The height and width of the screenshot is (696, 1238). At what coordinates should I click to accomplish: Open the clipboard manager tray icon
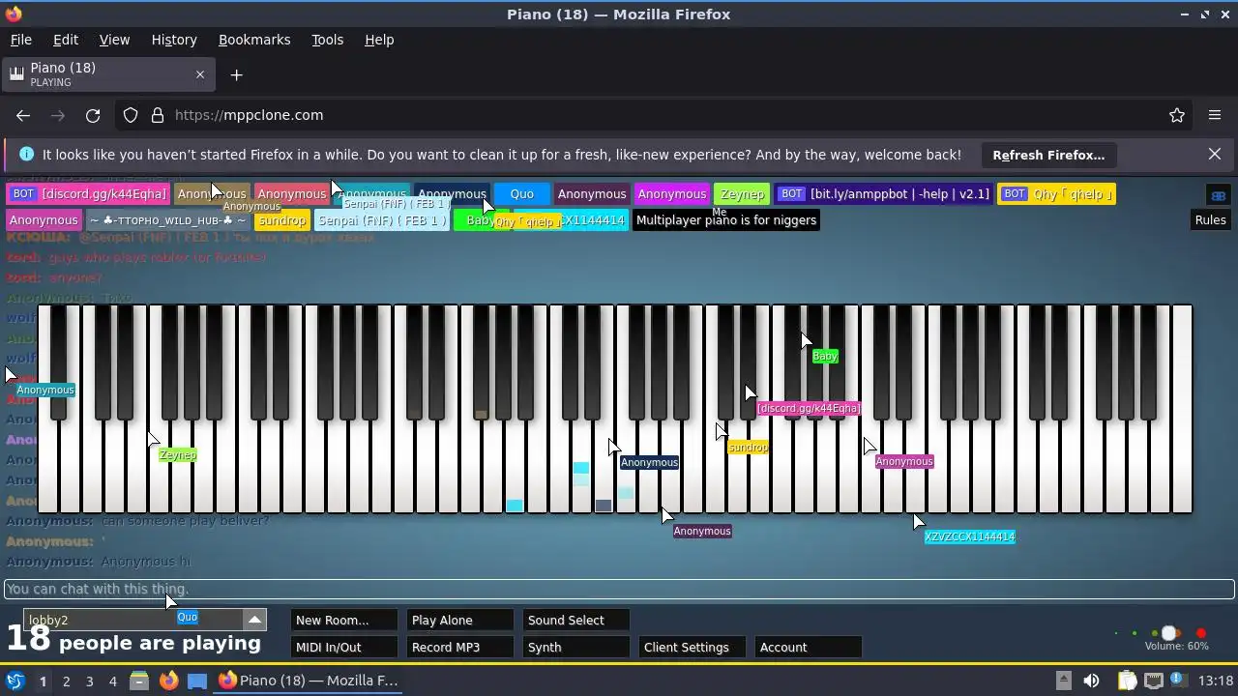click(x=1127, y=681)
